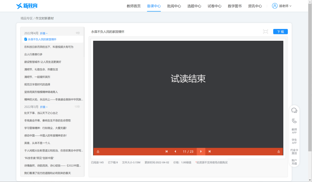The height and width of the screenshot is (182, 312).
Task: Open "科技冬奥"照见"创新中国" item
Action: coord(39,158)
